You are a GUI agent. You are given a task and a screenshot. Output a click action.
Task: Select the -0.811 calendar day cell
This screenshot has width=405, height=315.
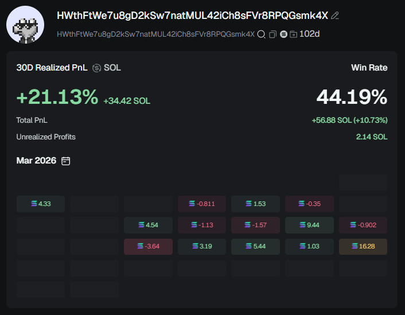(x=202, y=204)
